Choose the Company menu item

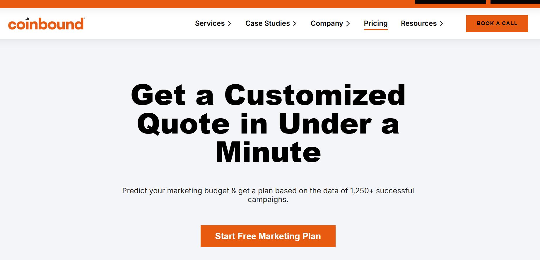327,23
